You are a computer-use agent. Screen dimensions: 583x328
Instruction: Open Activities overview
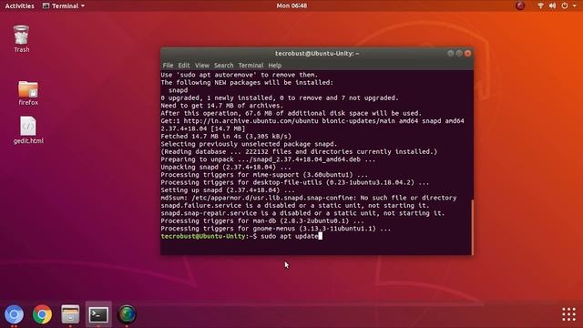[19, 5]
